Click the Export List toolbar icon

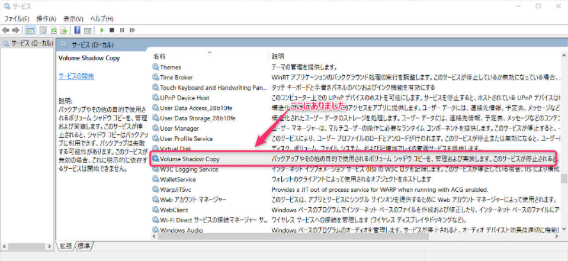(64, 30)
